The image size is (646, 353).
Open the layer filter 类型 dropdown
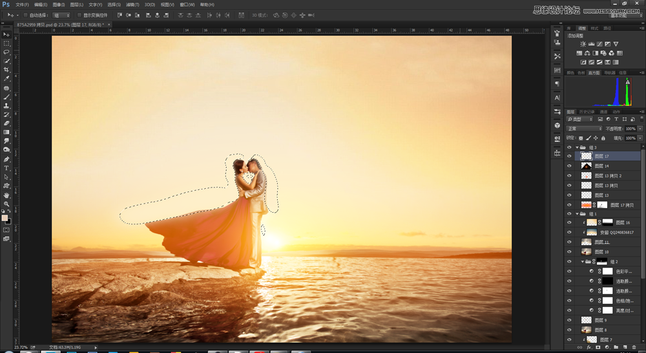click(580, 119)
